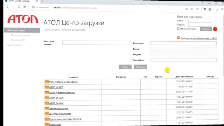The height and width of the screenshot is (126, 224).
Task: Click the browser address bar URL
Action: point(74,8)
